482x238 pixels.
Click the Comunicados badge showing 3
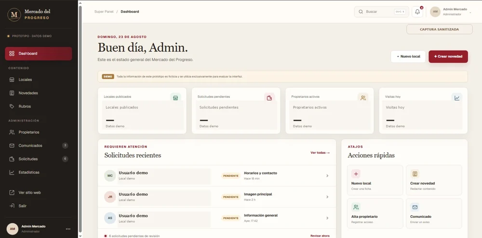[x=65, y=145]
